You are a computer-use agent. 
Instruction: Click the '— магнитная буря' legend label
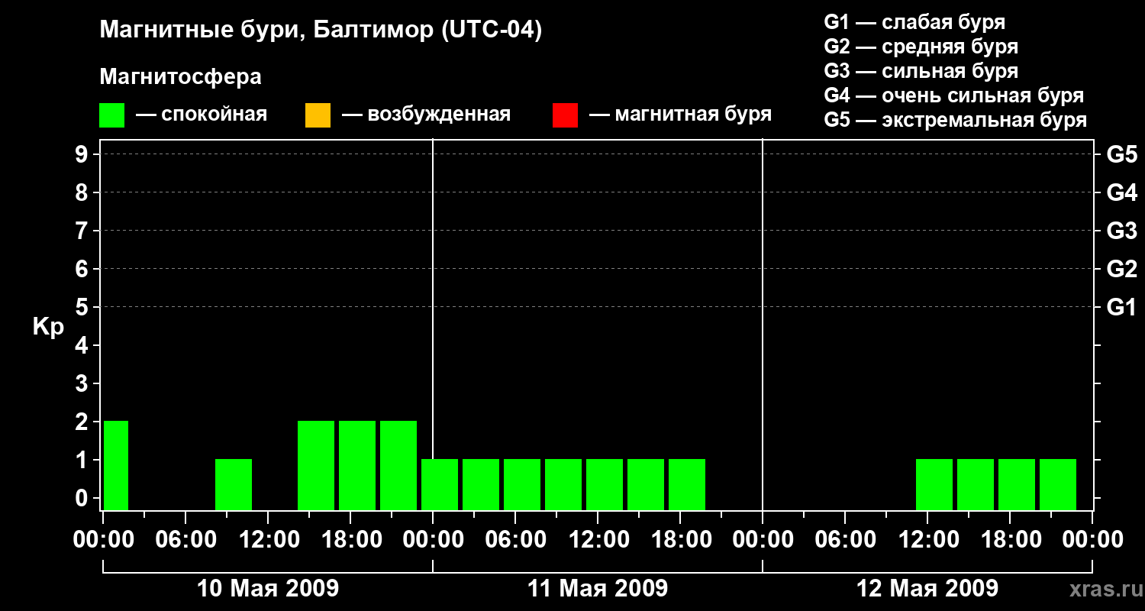click(x=680, y=115)
